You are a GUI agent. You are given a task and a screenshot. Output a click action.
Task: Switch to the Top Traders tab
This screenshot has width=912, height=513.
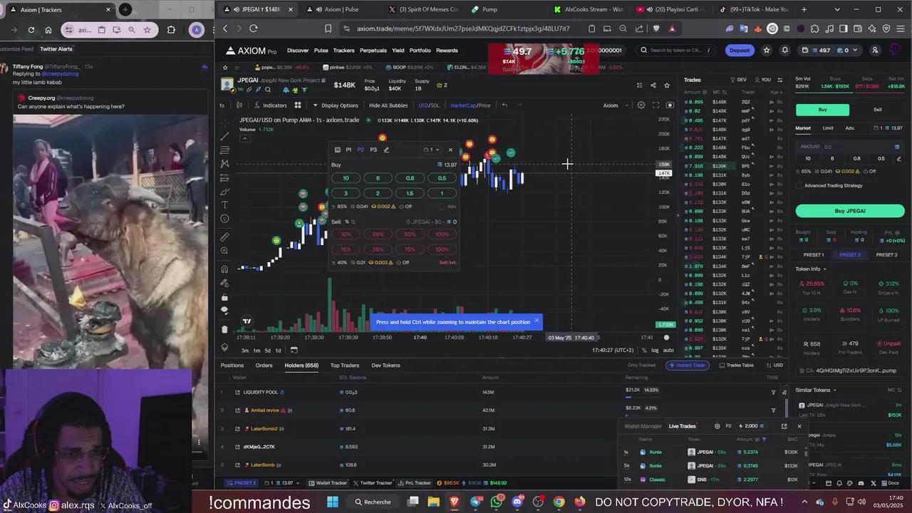pyautogui.click(x=345, y=365)
